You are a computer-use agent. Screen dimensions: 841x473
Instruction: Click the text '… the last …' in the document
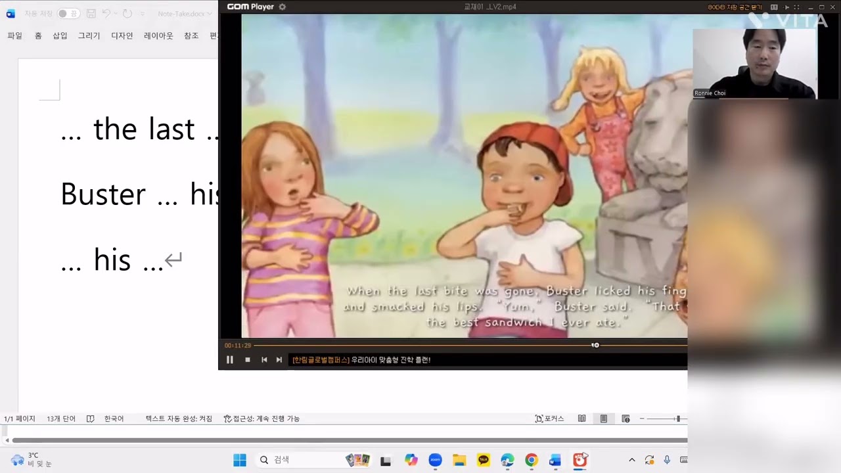pos(139,129)
